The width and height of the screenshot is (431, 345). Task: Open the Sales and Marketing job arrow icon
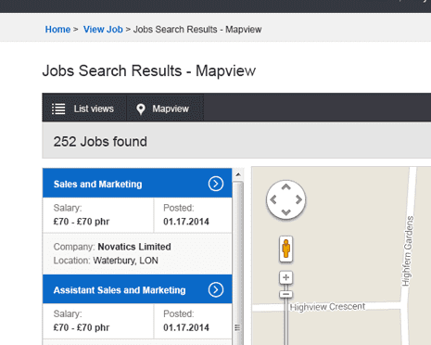click(216, 184)
